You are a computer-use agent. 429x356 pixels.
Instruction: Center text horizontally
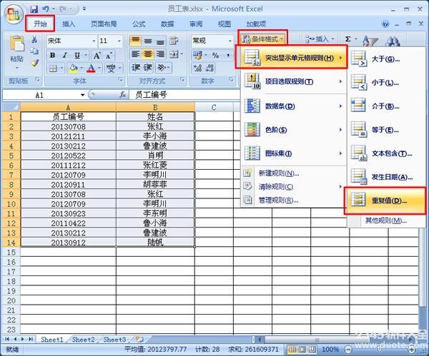(x=148, y=54)
